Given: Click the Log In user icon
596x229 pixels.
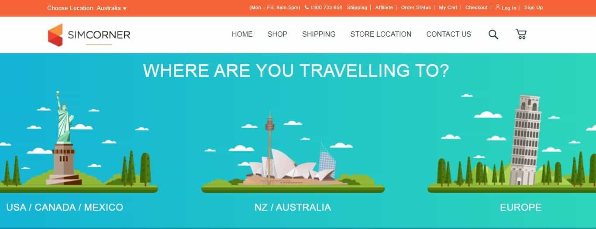Looking at the screenshot, I should tap(498, 7).
